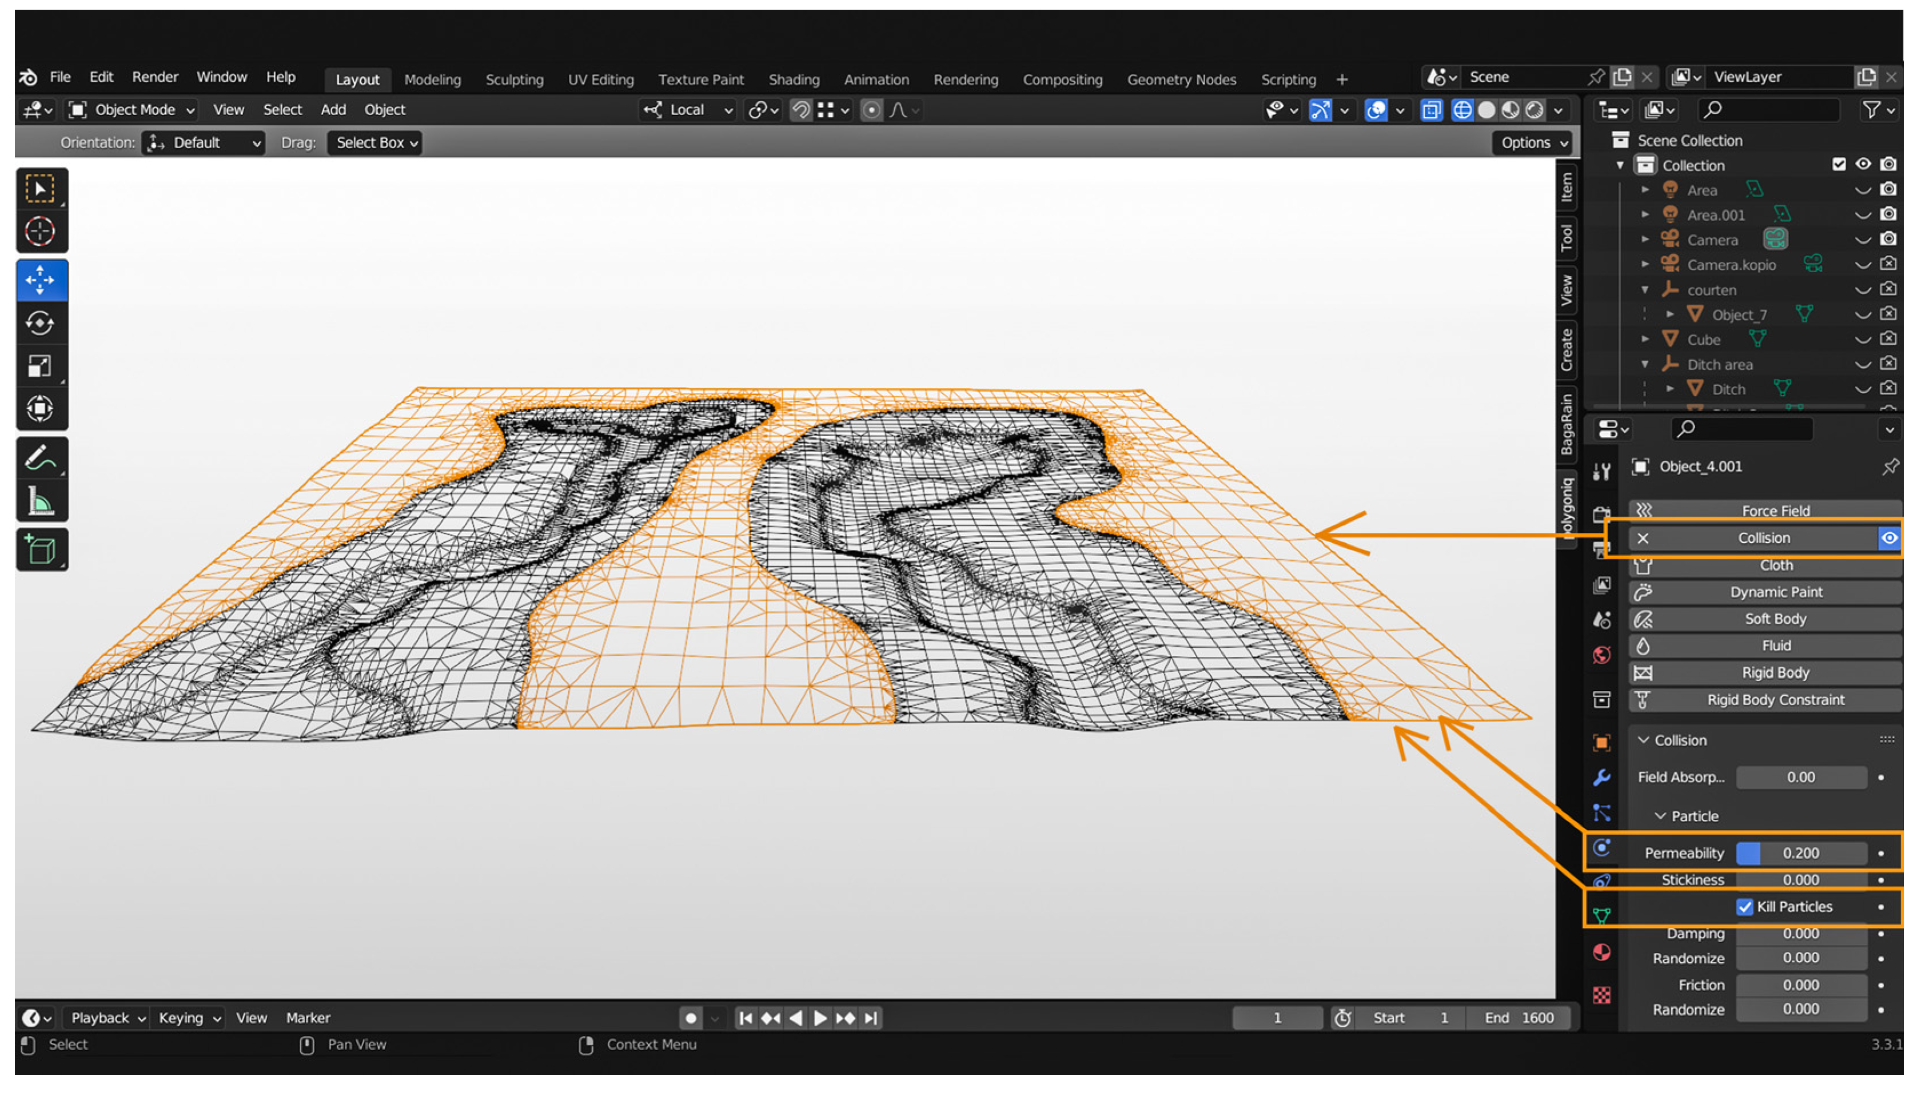Image resolution: width=1921 pixels, height=1100 pixels.
Task: Activate the Annotate pencil tool
Action: [x=41, y=459]
